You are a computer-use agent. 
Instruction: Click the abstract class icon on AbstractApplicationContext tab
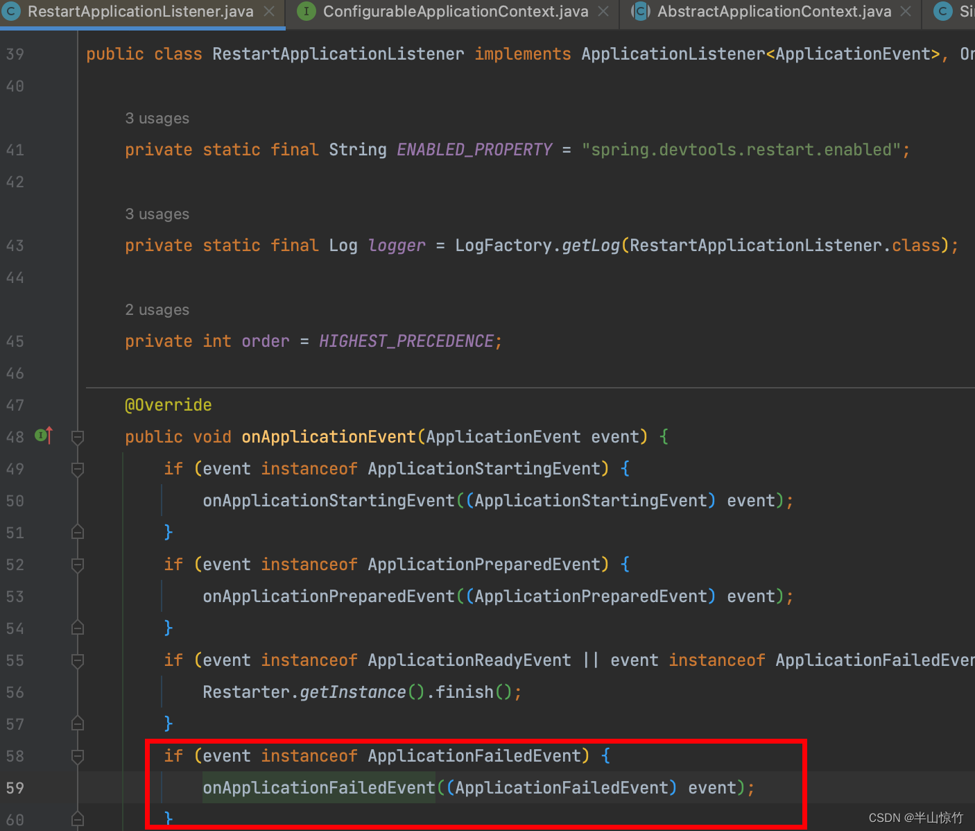[641, 12]
